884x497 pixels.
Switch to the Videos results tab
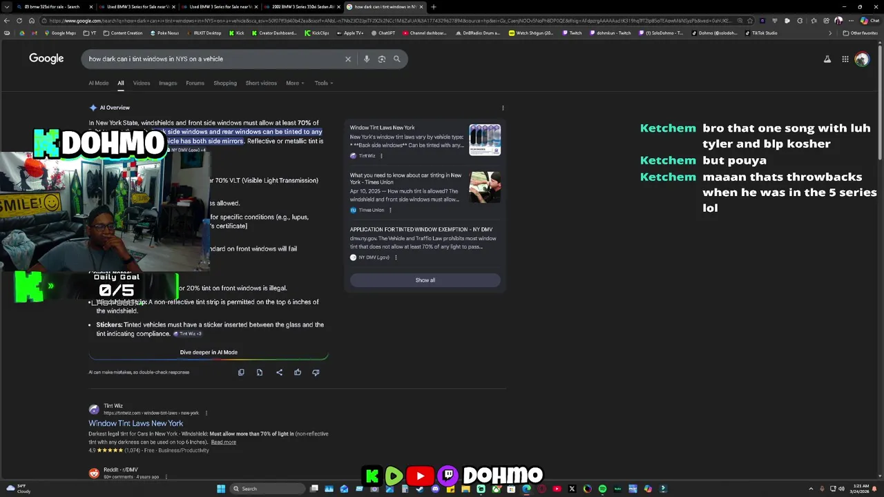[142, 83]
